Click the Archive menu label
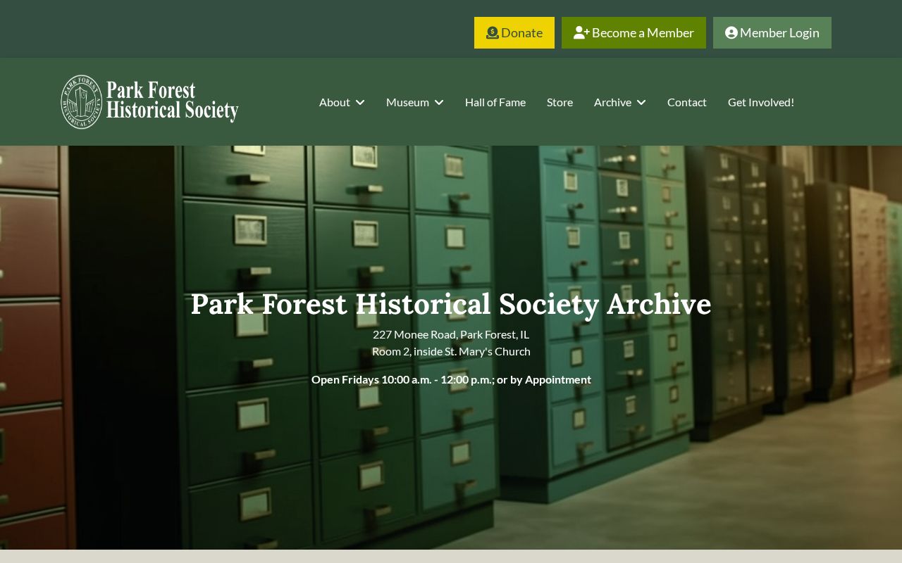This screenshot has width=902, height=563. [x=612, y=102]
